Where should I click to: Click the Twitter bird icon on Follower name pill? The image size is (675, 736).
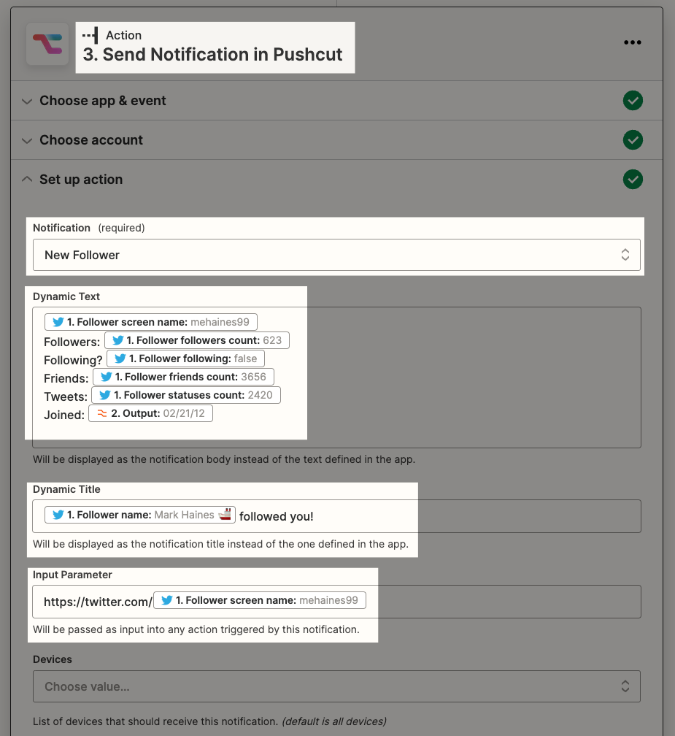pos(58,515)
